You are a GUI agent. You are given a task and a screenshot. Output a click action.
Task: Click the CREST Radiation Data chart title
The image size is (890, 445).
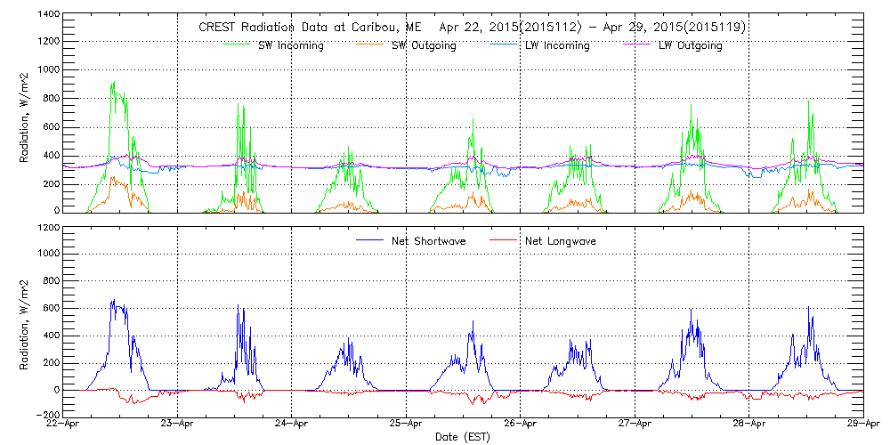473,28
